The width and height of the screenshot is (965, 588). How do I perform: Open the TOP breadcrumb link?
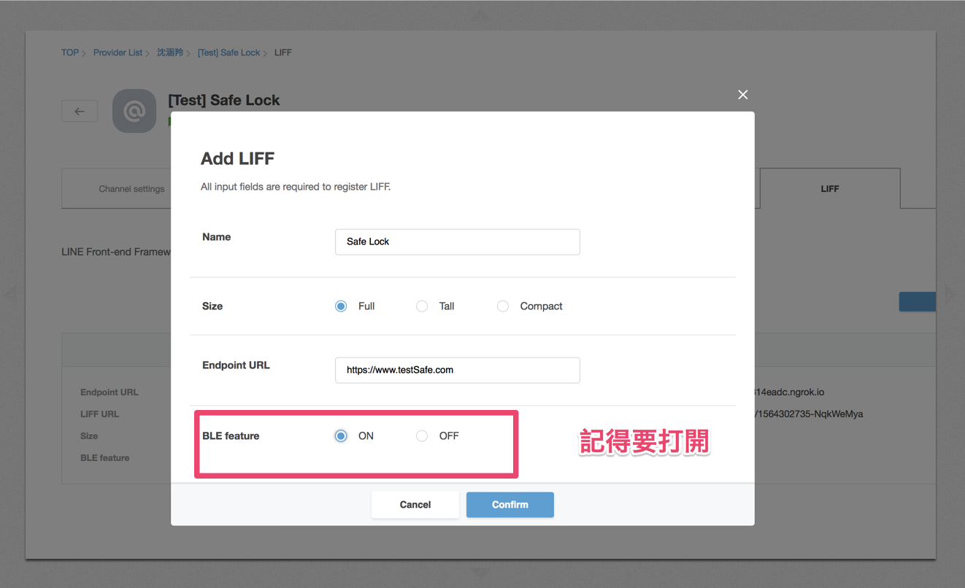tap(70, 53)
